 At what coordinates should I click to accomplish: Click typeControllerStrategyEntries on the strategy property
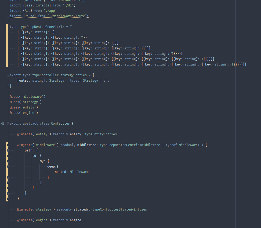(x=119, y=209)
